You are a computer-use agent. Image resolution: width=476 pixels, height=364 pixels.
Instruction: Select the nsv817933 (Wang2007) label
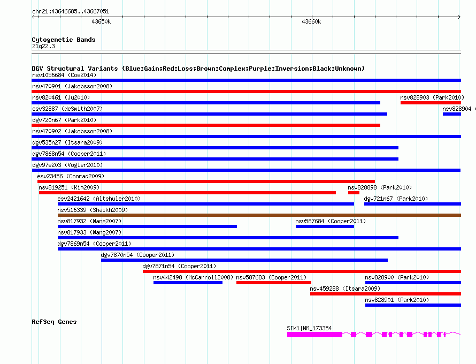(89, 232)
